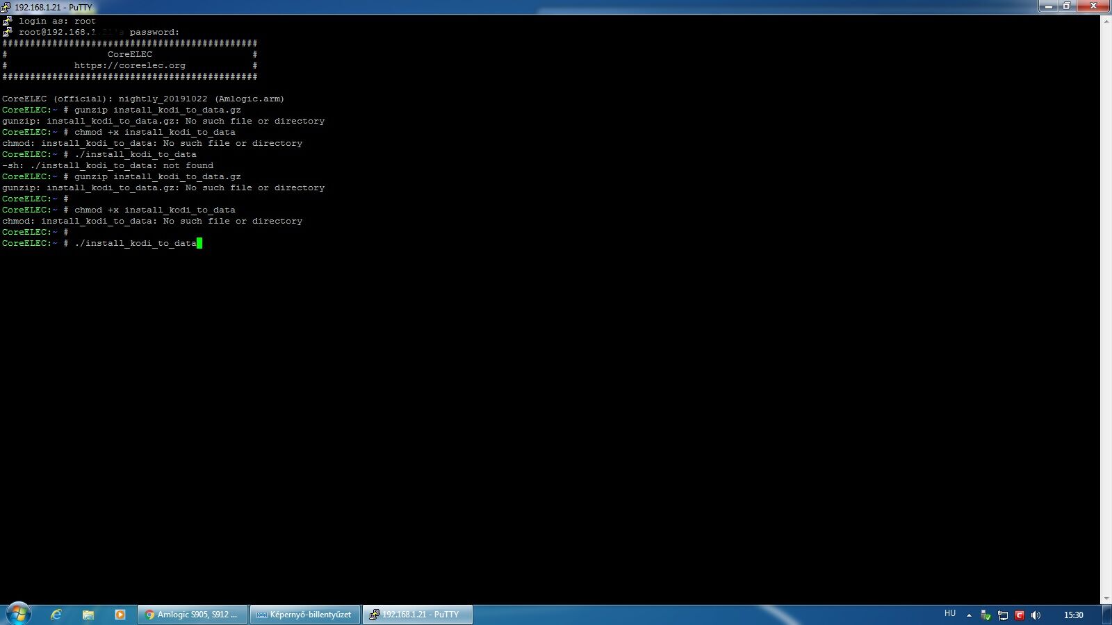
Task: Click the terminal scrollbar up arrow
Action: [x=1106, y=21]
